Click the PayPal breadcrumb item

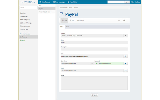tap(76, 7)
